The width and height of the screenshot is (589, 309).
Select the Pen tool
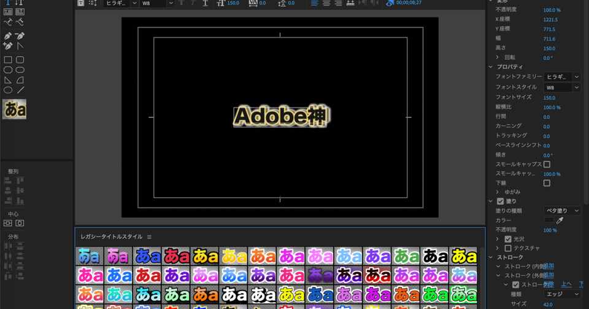8,36
